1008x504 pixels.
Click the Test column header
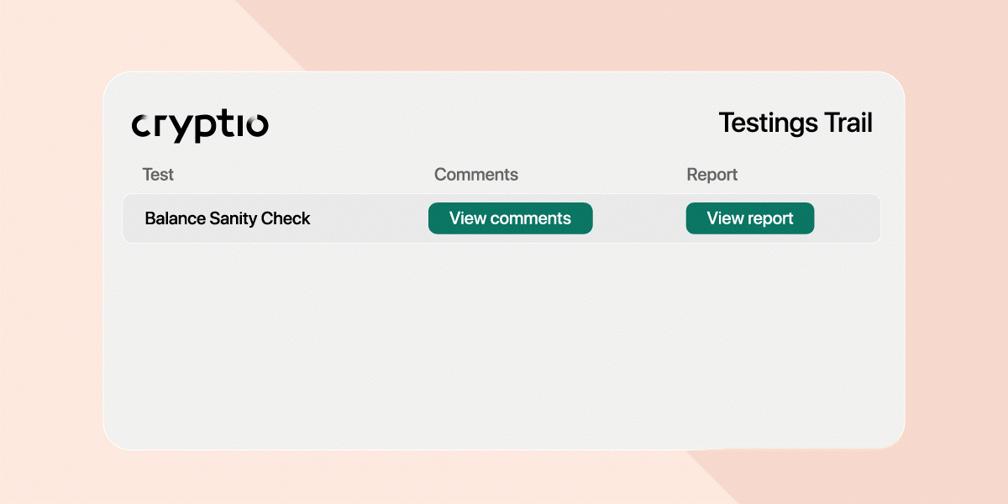pyautogui.click(x=158, y=175)
